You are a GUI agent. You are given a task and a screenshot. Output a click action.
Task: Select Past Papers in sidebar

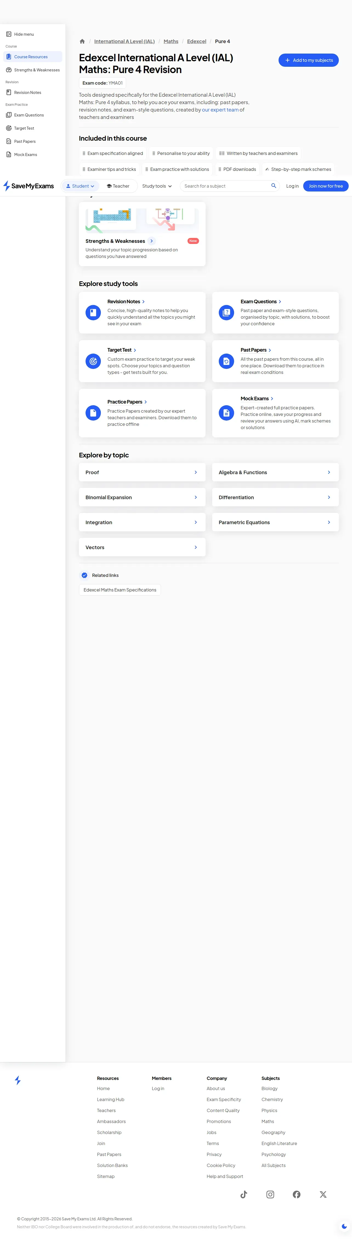25,141
